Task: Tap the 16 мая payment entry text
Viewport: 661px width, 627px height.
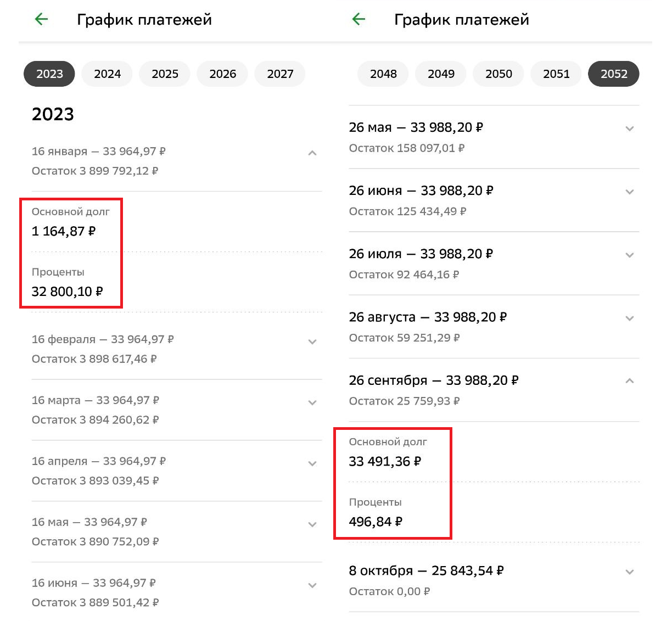Action: (x=89, y=522)
